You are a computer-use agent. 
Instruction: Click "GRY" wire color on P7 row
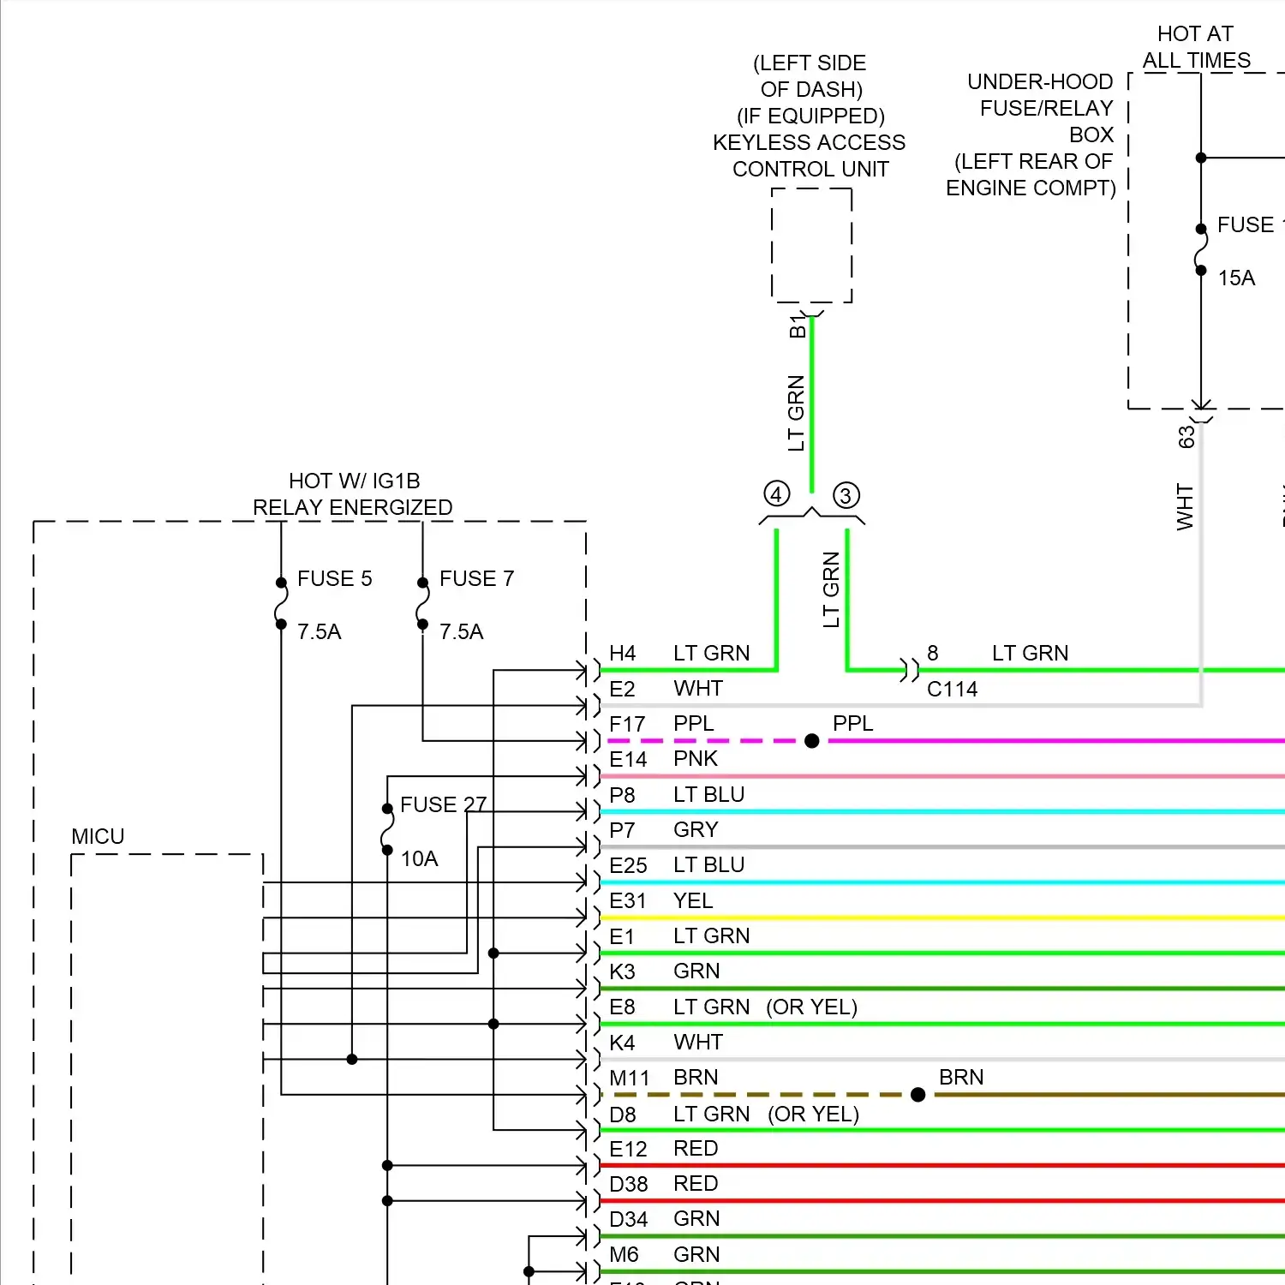(695, 830)
